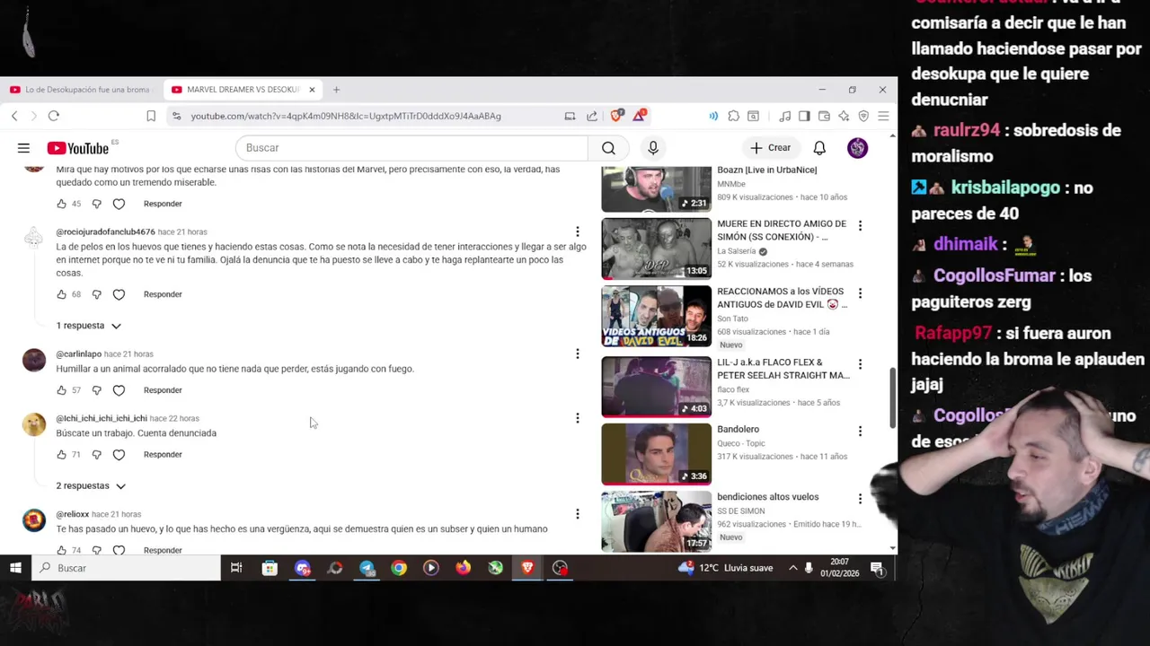Open the Windows Start menu
1150x646 pixels.
[15, 568]
